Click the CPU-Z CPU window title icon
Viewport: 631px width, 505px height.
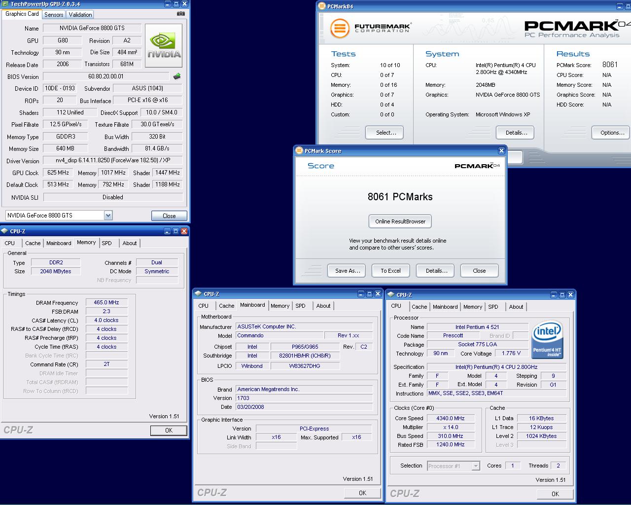390,295
